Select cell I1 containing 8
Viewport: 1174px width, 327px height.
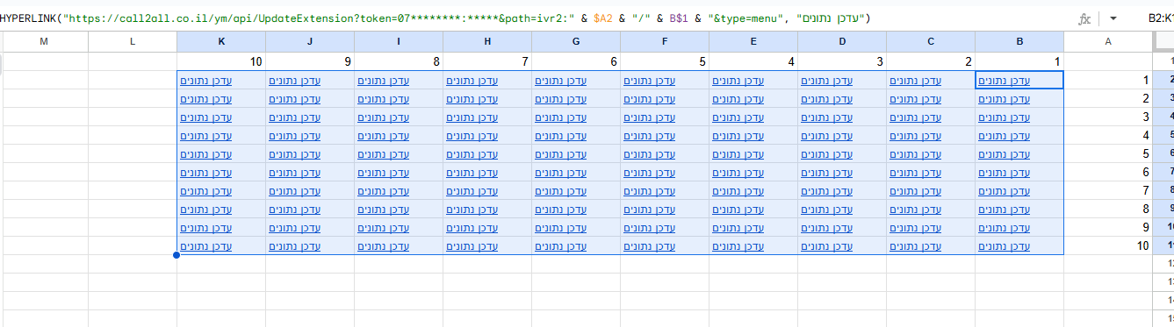[399, 61]
